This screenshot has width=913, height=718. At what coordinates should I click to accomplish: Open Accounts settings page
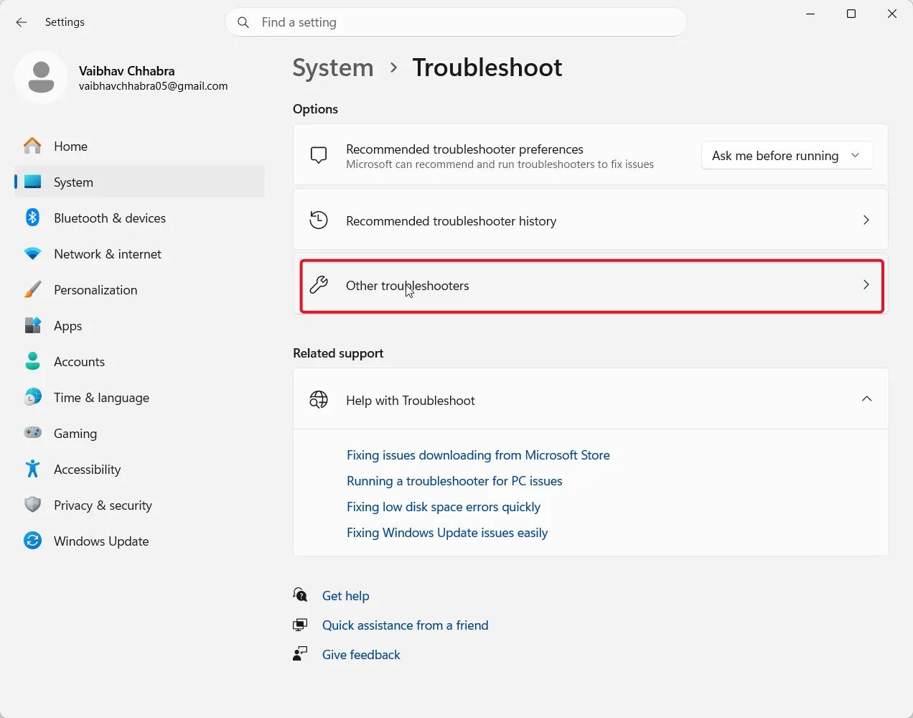pyautogui.click(x=139, y=362)
